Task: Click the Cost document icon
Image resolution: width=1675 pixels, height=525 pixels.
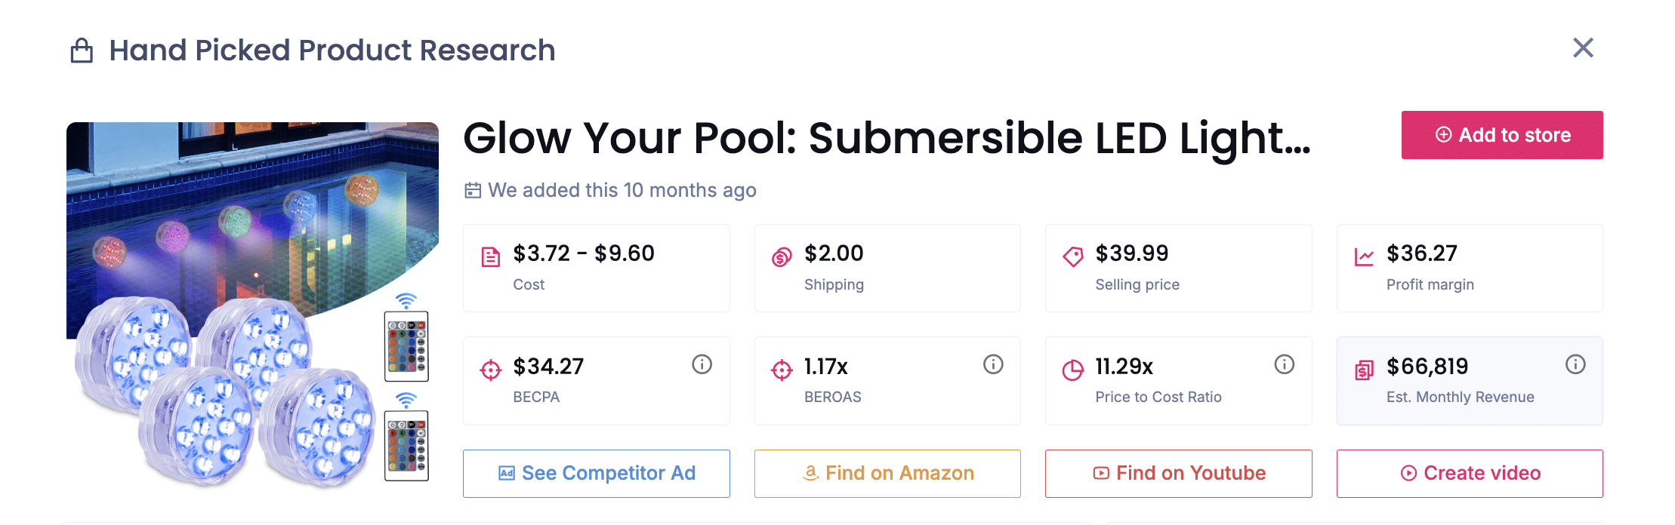Action: pyautogui.click(x=491, y=257)
